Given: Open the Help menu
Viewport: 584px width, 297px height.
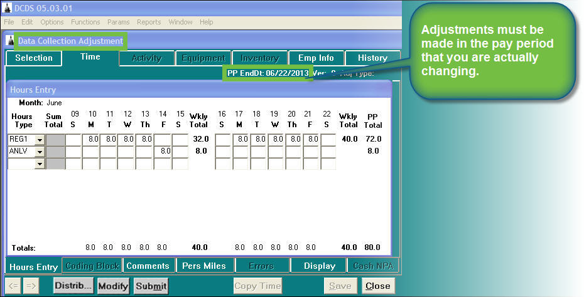Looking at the screenshot, I should pyautogui.click(x=207, y=22).
